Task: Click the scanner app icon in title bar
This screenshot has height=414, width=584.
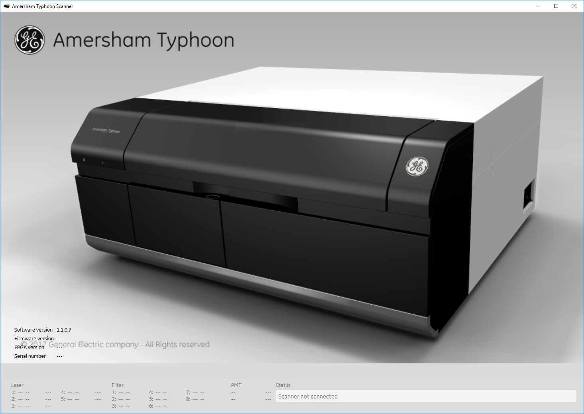Action: (6, 6)
